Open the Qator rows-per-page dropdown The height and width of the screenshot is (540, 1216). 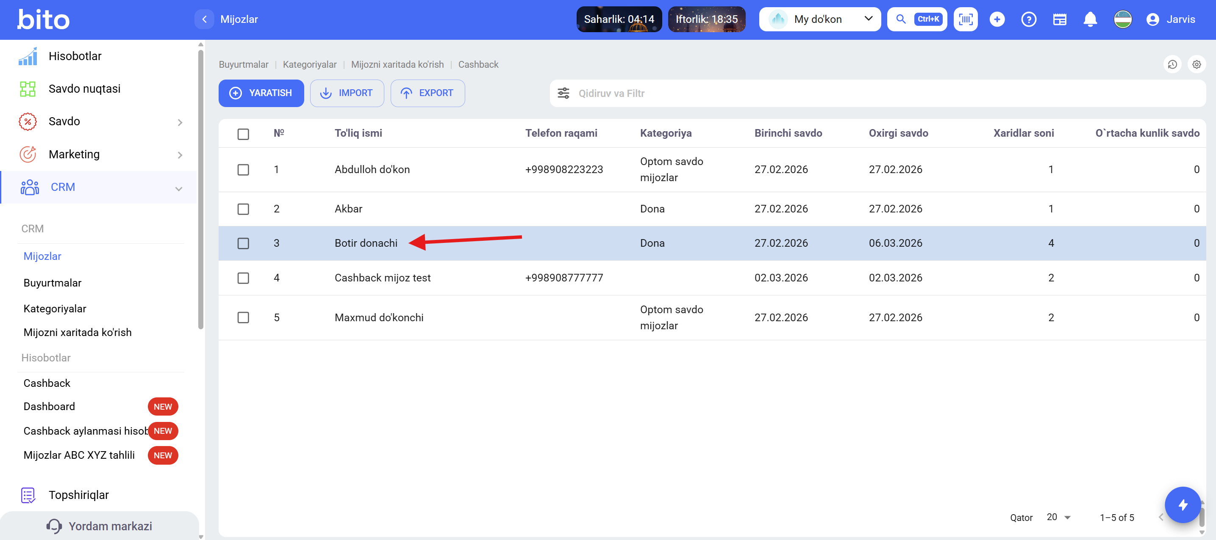pyautogui.click(x=1058, y=518)
